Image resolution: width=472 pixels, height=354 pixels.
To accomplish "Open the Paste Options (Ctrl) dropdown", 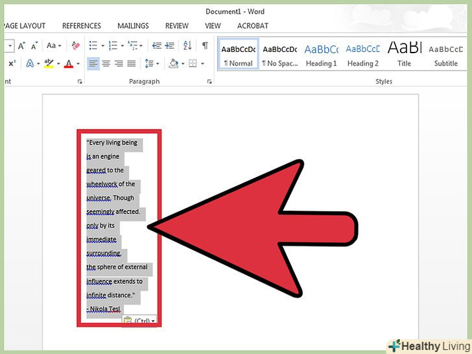I will click(139, 320).
